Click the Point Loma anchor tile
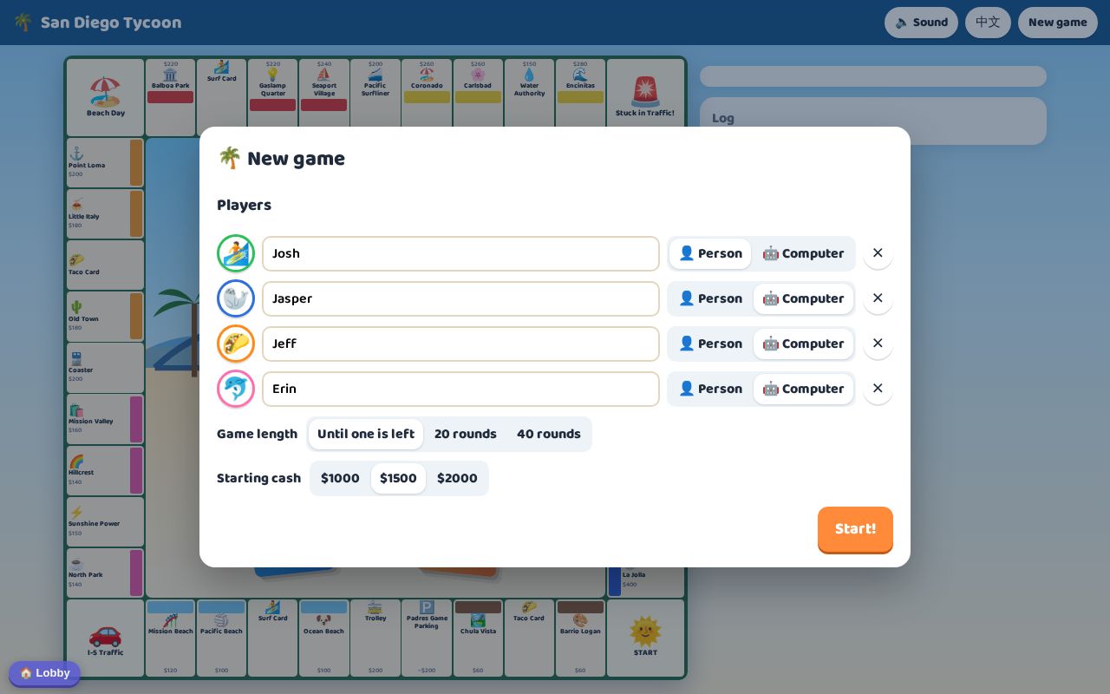 105,162
